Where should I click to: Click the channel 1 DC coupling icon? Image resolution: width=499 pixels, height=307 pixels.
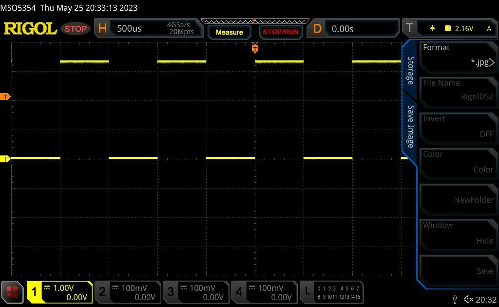coord(47,288)
